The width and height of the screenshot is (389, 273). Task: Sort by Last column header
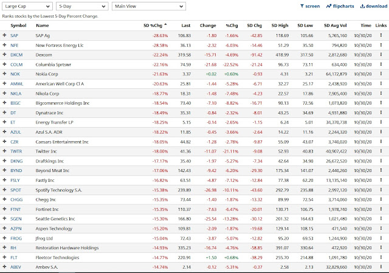pyautogui.click(x=186, y=26)
